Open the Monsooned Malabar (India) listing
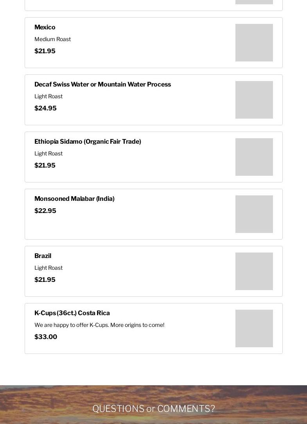This screenshot has width=307, height=424. (x=74, y=199)
